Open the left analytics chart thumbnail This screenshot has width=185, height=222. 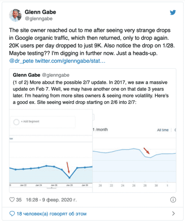point(51,151)
